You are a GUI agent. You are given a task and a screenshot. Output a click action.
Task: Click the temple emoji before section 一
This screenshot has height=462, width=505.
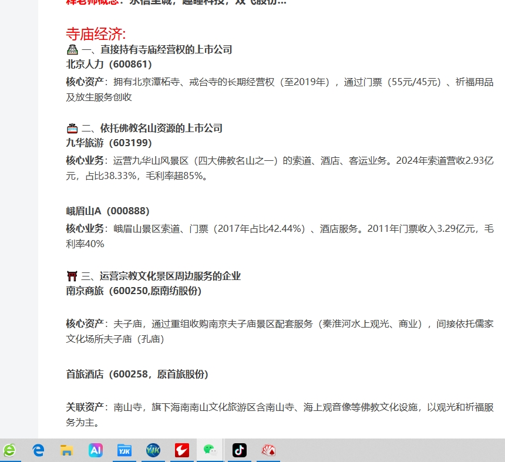(x=72, y=49)
